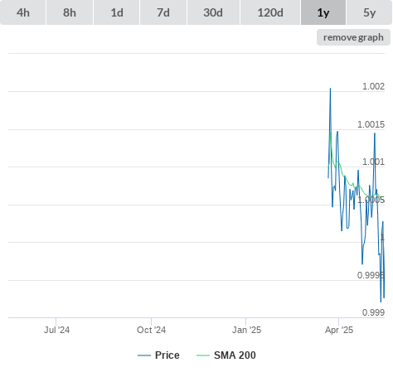393x377 pixels.
Task: Click the blue Price legend line
Action: pyautogui.click(x=144, y=355)
